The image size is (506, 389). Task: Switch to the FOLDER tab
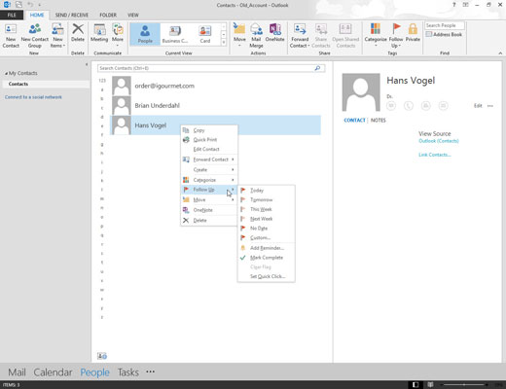[x=108, y=15]
